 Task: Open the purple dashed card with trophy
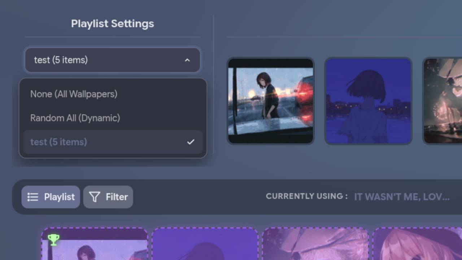click(95, 244)
